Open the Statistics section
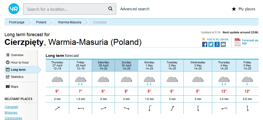 click(17, 77)
